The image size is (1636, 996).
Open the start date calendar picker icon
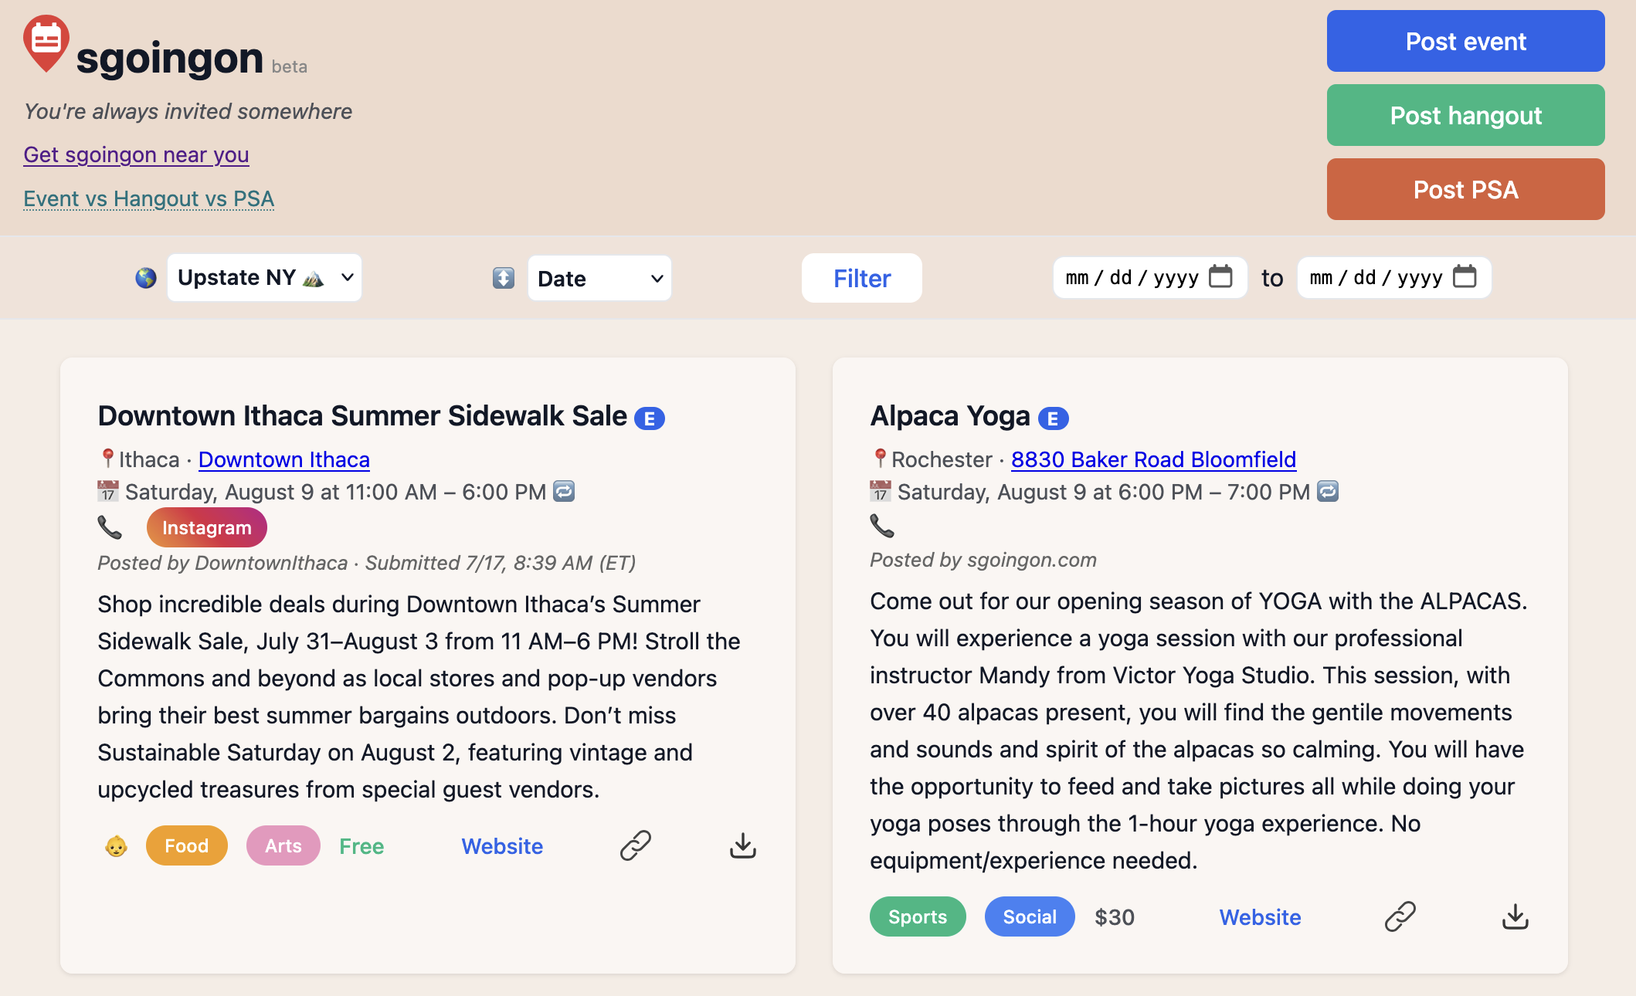point(1220,276)
